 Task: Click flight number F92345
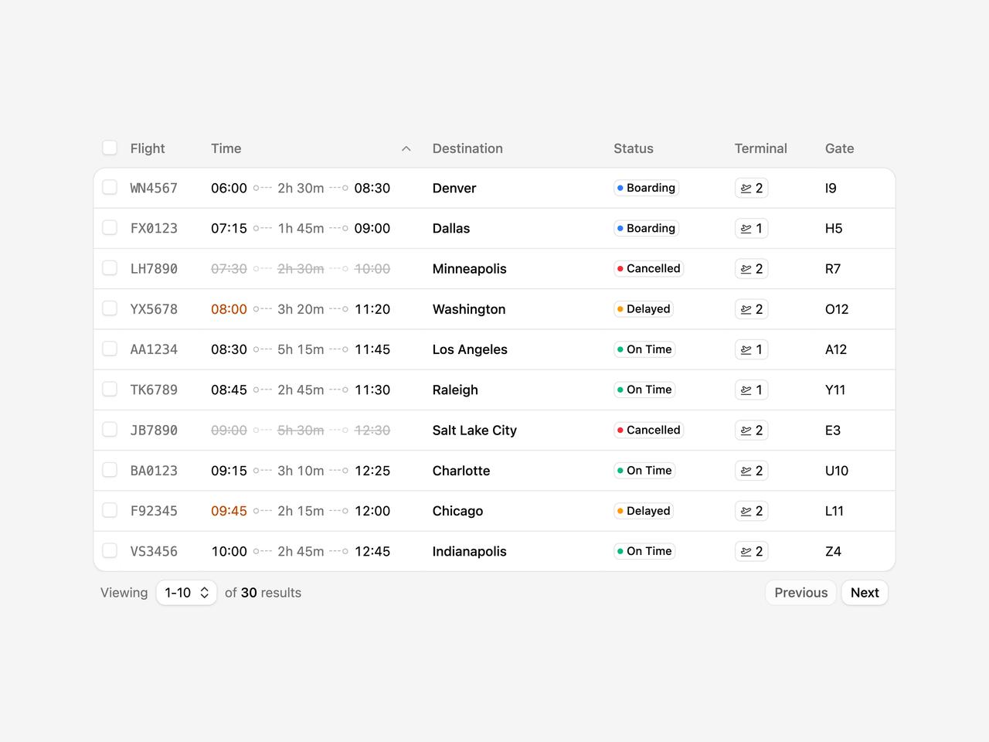(x=154, y=511)
